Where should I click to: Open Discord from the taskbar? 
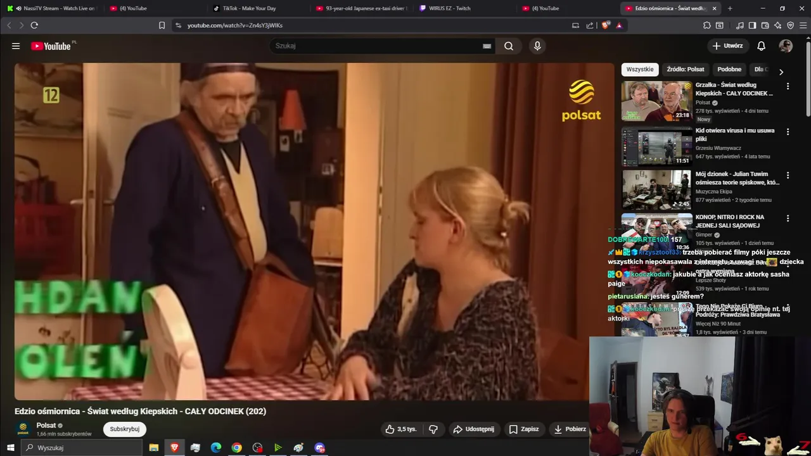pyautogui.click(x=319, y=448)
